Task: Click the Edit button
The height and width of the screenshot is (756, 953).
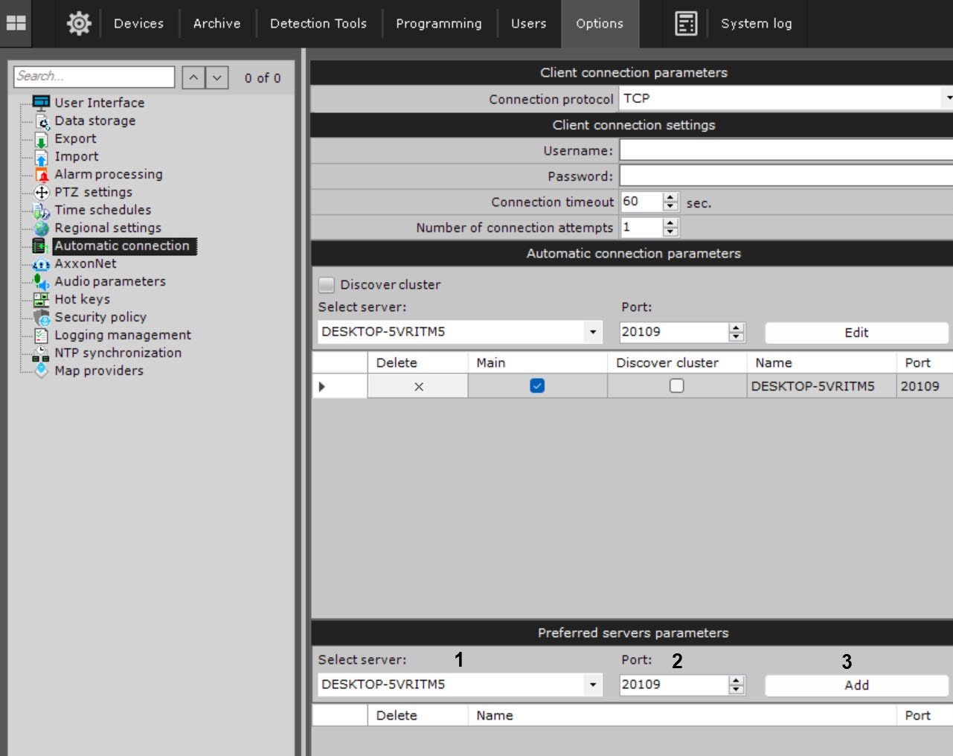Action: coord(856,333)
